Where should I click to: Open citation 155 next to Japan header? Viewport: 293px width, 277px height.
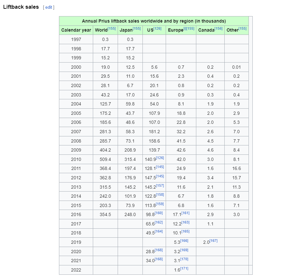point(137,28)
